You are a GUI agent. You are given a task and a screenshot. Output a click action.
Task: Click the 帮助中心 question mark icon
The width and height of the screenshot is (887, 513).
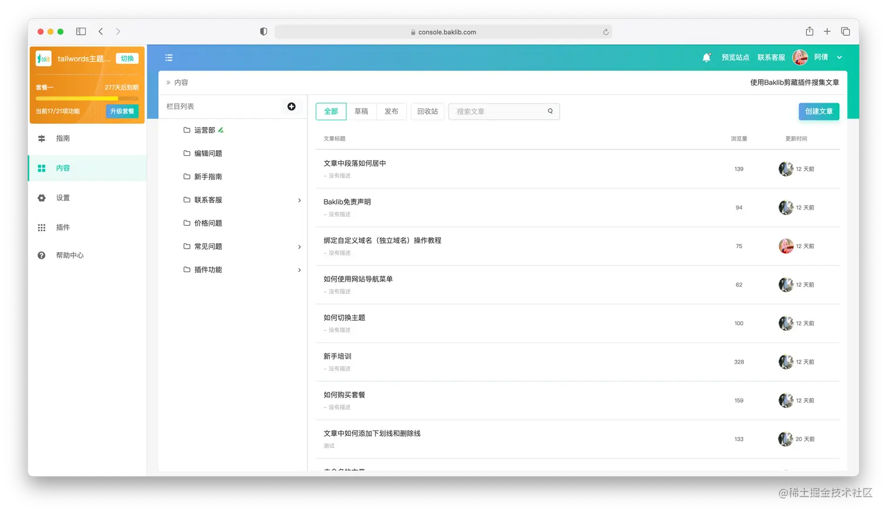(x=42, y=256)
